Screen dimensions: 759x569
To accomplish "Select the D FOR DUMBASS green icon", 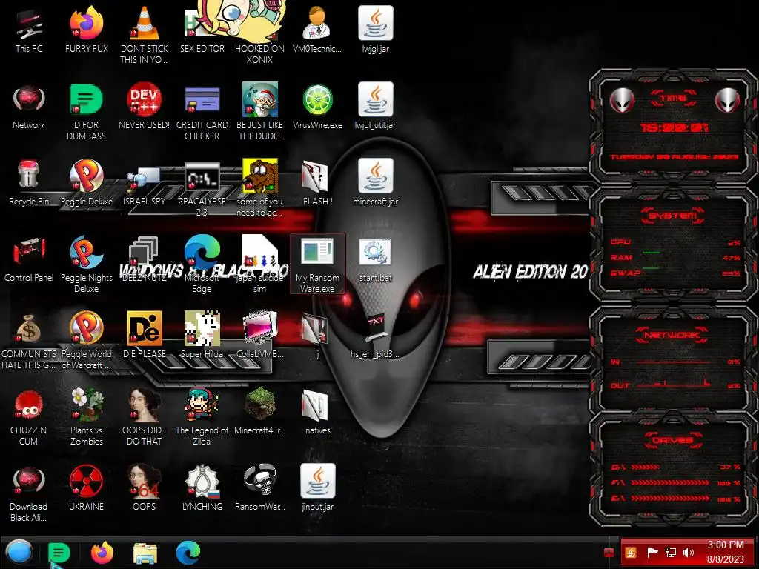I will pos(86,113).
